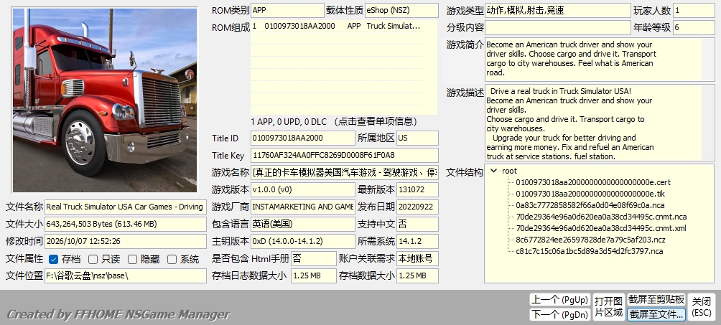
Task: Click the 包含语言 field 英语(美国)
Action: (303, 225)
